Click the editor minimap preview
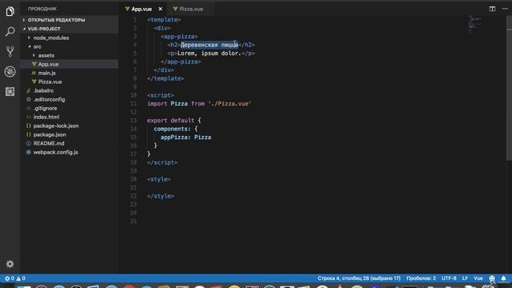This screenshot has height=288, width=512. (474, 25)
